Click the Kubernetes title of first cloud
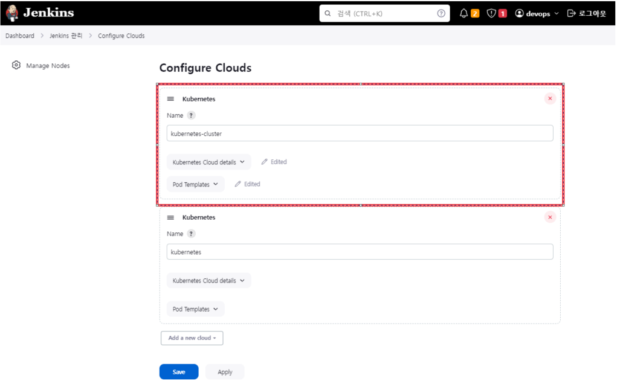 click(x=199, y=99)
